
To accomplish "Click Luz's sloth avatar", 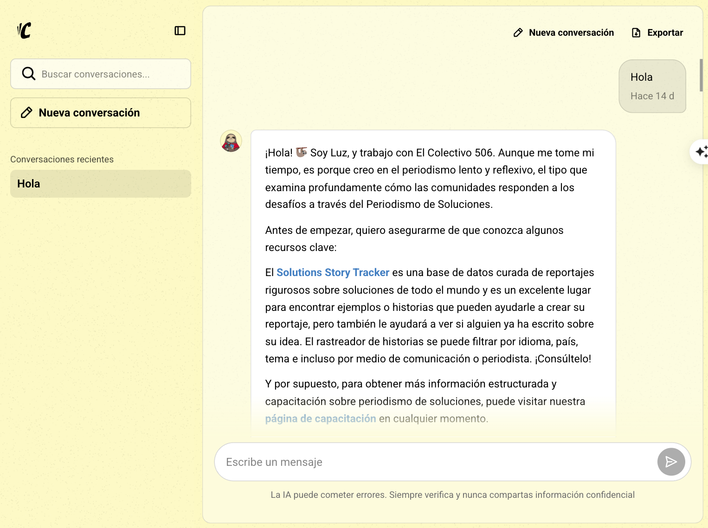I will point(231,142).
